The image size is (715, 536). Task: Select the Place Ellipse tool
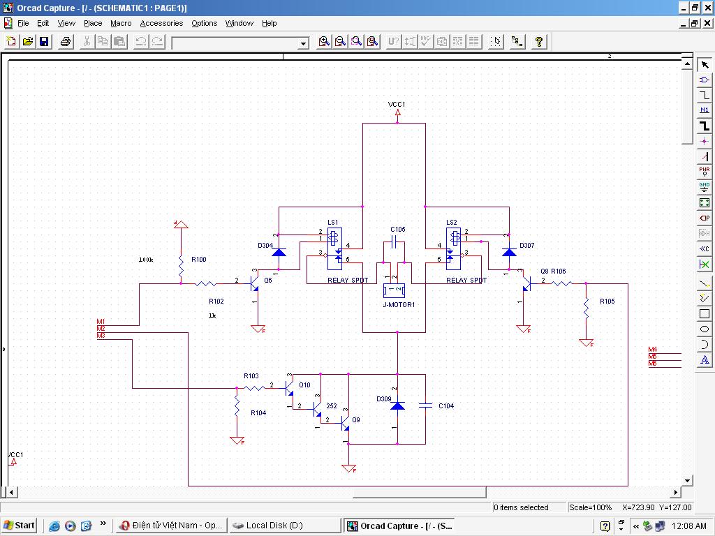click(705, 329)
